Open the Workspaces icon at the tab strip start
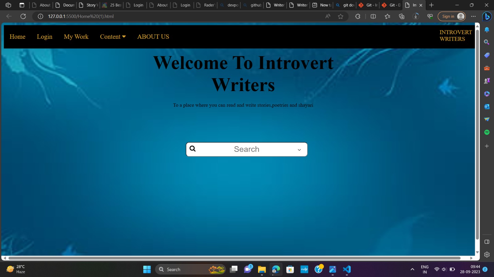The height and width of the screenshot is (277, 494). click(8, 5)
